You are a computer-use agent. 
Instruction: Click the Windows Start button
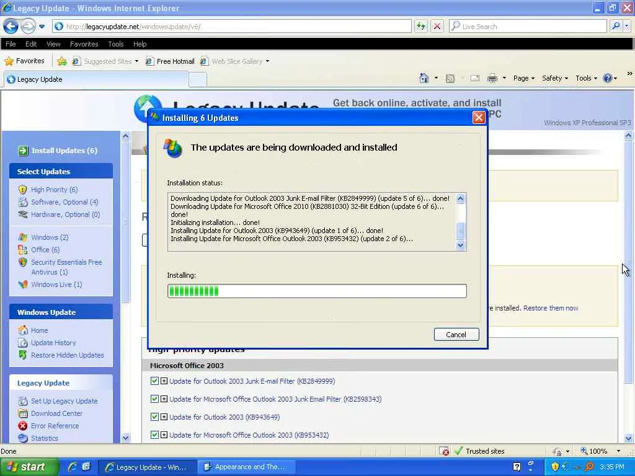[29, 467]
